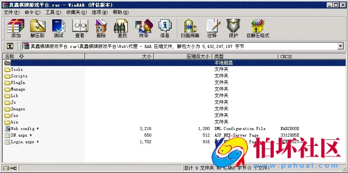Click the archive path text field

180,46
